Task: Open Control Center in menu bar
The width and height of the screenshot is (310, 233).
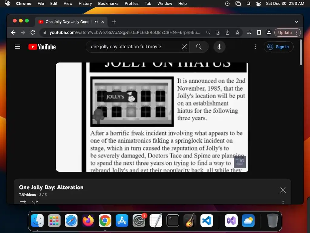Action: pyautogui.click(x=259, y=3)
